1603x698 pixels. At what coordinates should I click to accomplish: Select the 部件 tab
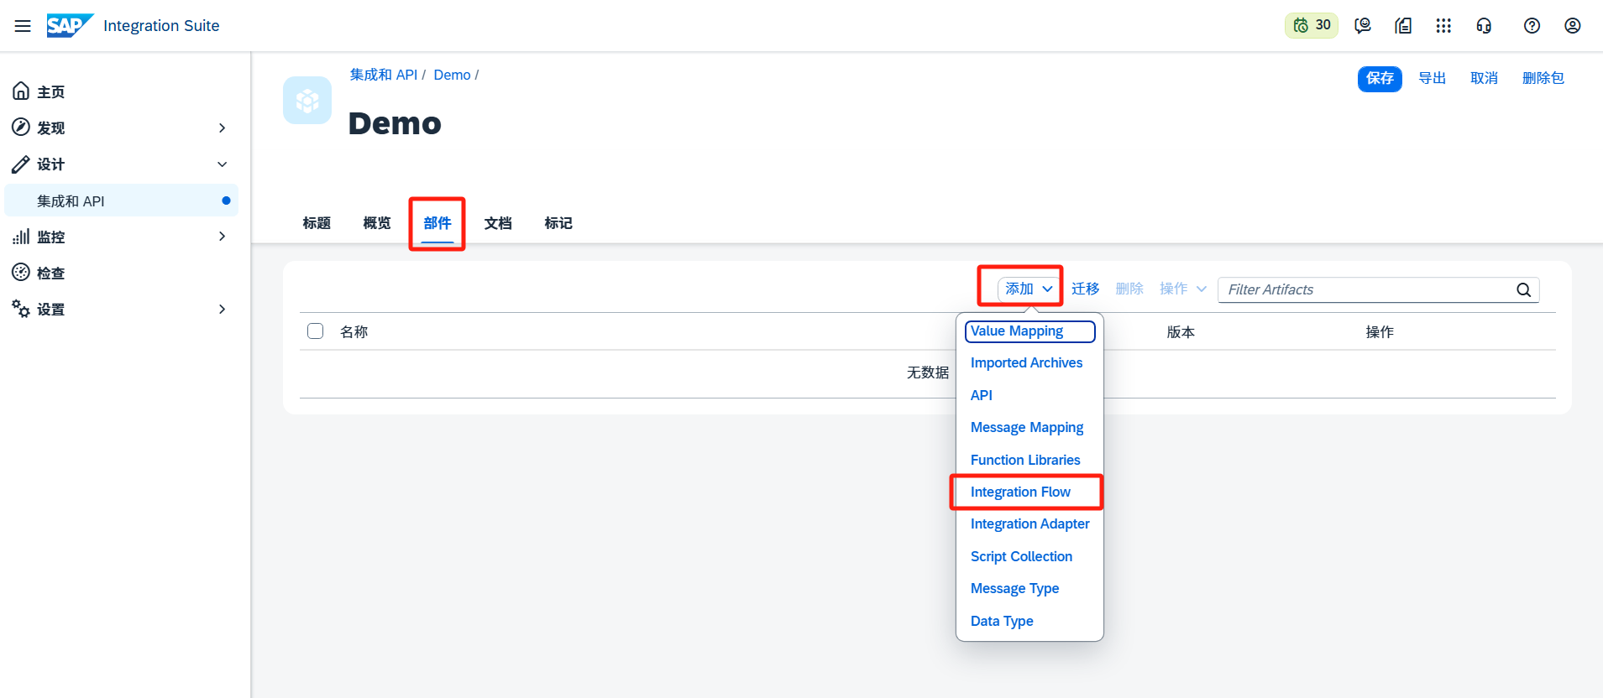click(x=437, y=223)
